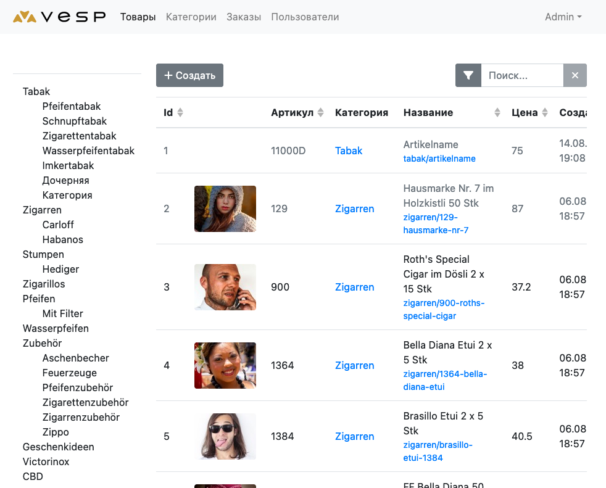Screen dimensions: 606x488
Task: Sort by Id column arrows
Action: click(x=180, y=113)
